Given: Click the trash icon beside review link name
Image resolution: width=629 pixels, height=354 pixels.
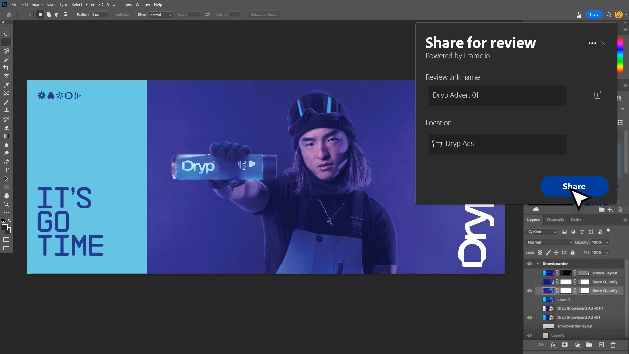Looking at the screenshot, I should (x=597, y=94).
